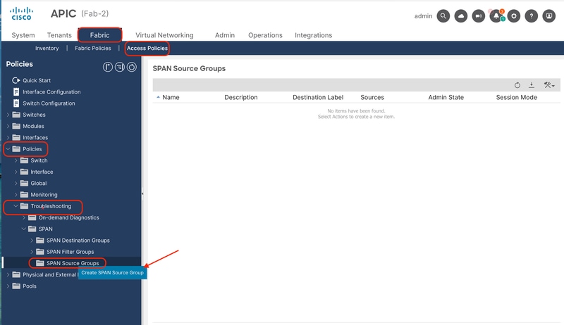
Task: Open the search magnifier icon
Action: [443, 16]
